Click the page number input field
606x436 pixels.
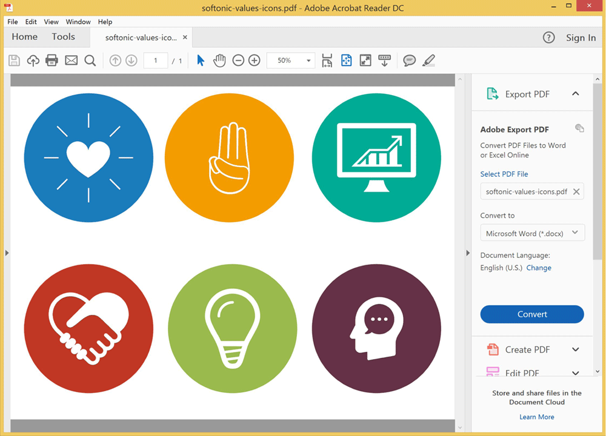pos(156,61)
